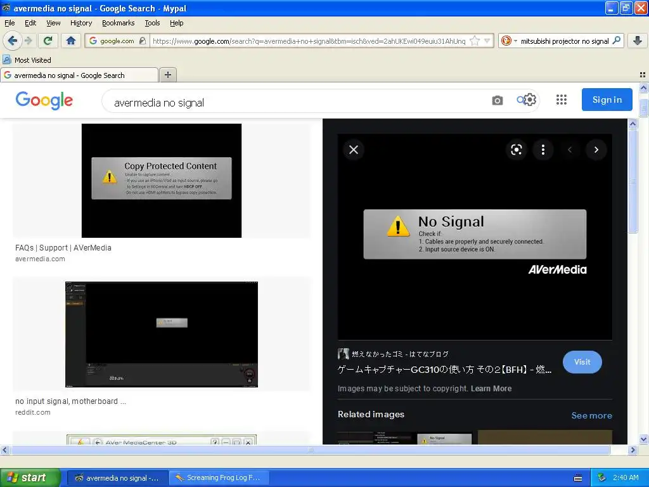Open the Bookmarks menu

click(118, 23)
